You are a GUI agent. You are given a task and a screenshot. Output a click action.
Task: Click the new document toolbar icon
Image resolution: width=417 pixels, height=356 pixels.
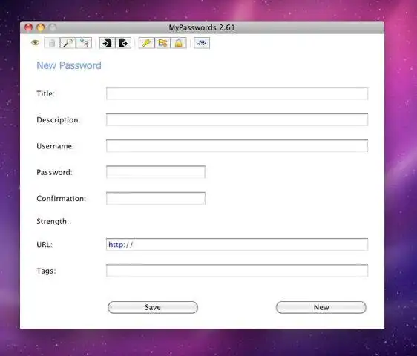pos(52,43)
